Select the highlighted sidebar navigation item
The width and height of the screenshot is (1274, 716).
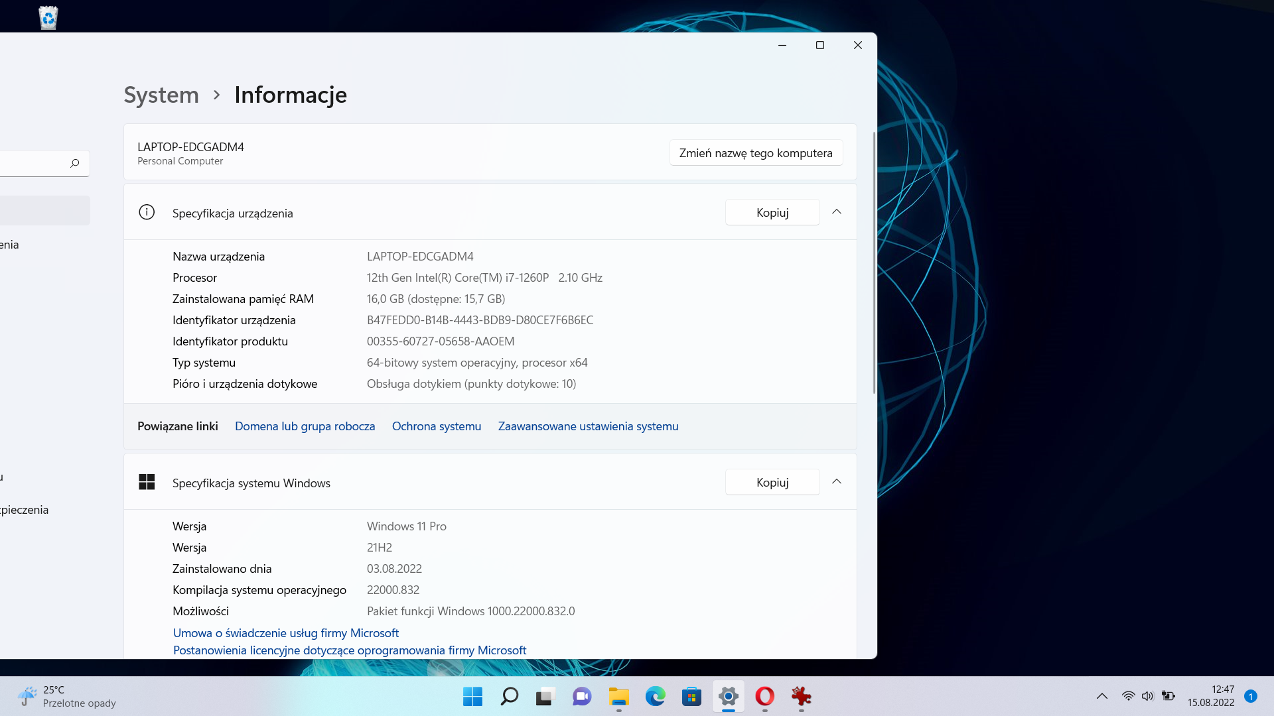(44, 210)
